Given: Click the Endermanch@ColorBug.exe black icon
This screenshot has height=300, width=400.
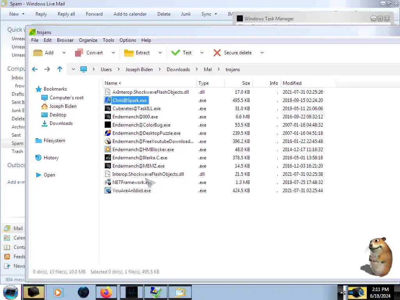Looking at the screenshot, I should [108, 125].
